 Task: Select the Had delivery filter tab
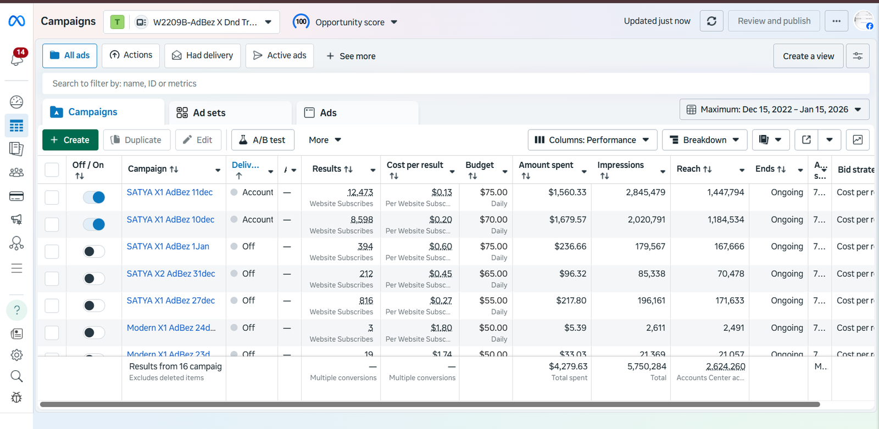[x=202, y=56]
